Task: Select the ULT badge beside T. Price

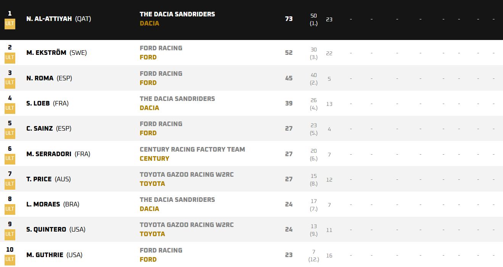Action: [x=10, y=184]
